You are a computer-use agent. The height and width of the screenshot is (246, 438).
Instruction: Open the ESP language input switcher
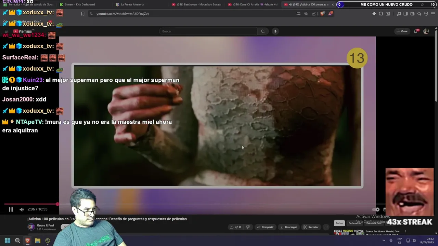pos(400,241)
